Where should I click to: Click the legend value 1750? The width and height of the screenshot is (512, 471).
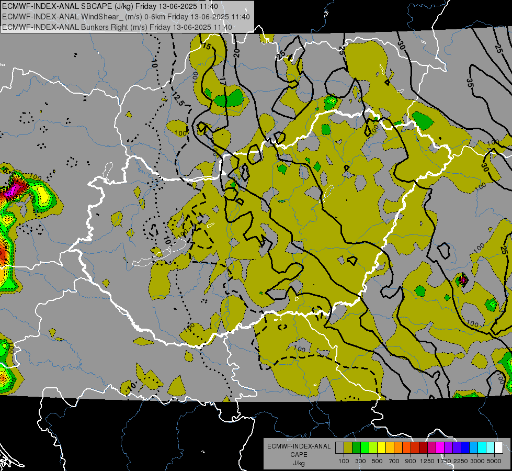pyautogui.click(x=444, y=461)
